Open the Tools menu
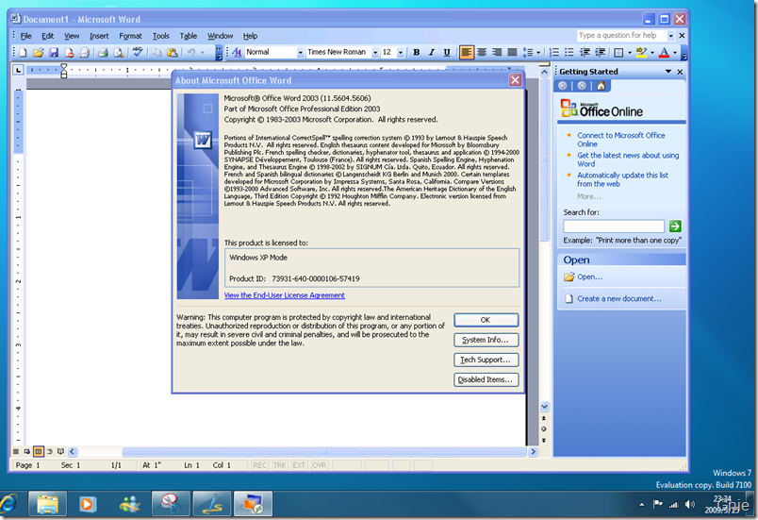The height and width of the screenshot is (520, 758). coord(161,36)
